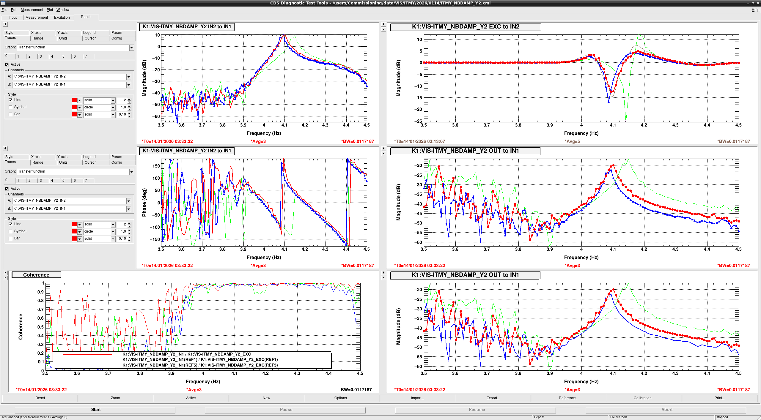Image resolution: width=761 pixels, height=420 pixels.
Task: Click right-arrow button left of Coherence plot
Action: pyautogui.click(x=5, y=273)
